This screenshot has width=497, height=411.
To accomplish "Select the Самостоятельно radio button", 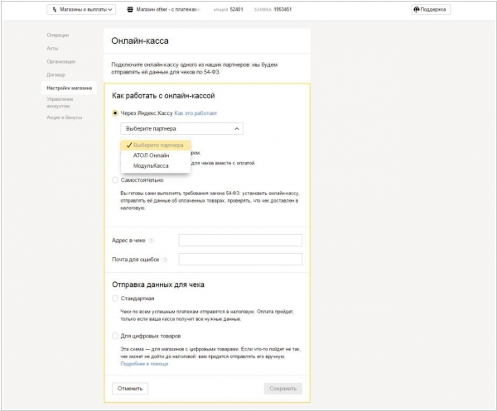I will pos(115,180).
